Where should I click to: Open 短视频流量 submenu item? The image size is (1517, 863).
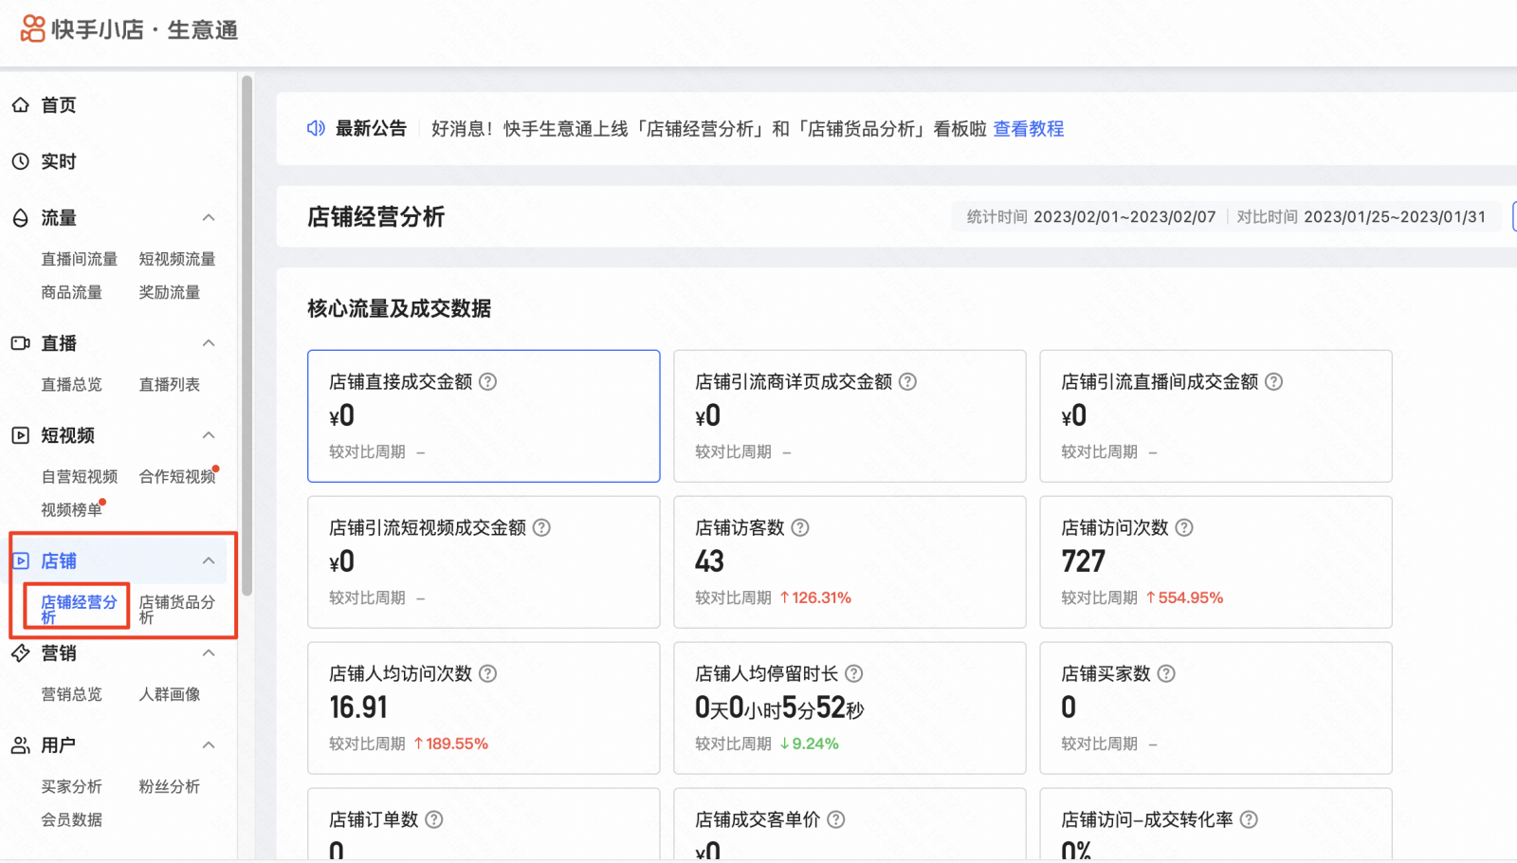click(177, 259)
